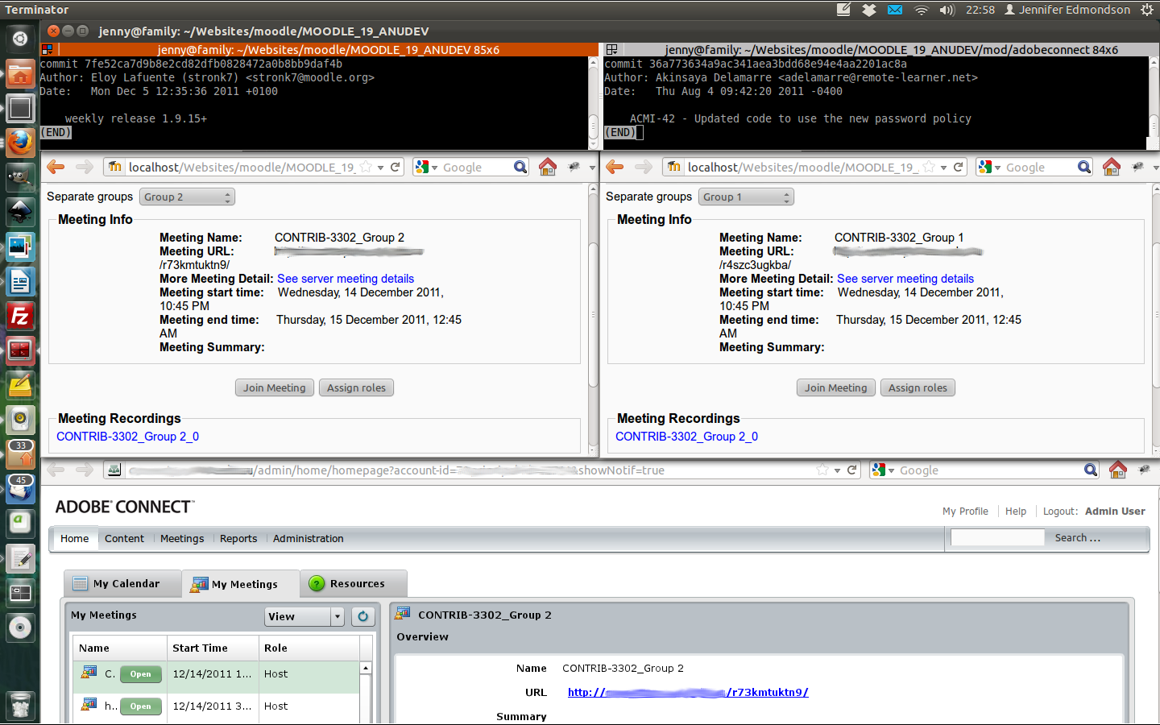Screen dimensions: 1160x725
Task: Open the system power gear menu
Action: point(1147,10)
